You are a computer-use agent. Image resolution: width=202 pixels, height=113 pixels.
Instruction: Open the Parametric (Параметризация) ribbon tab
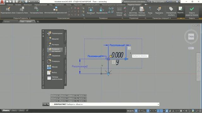(41, 5)
